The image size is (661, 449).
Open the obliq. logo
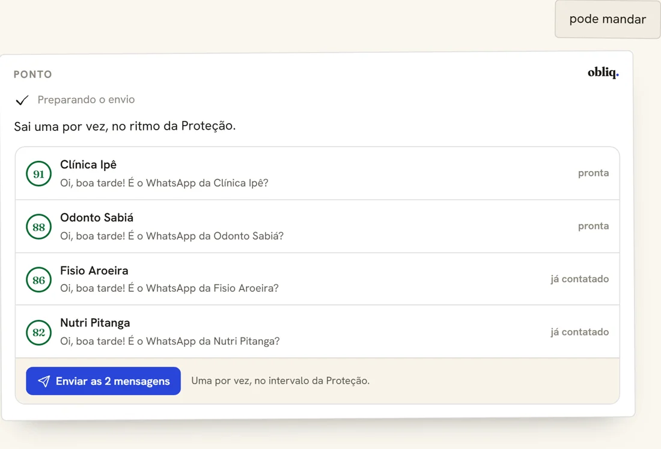603,73
